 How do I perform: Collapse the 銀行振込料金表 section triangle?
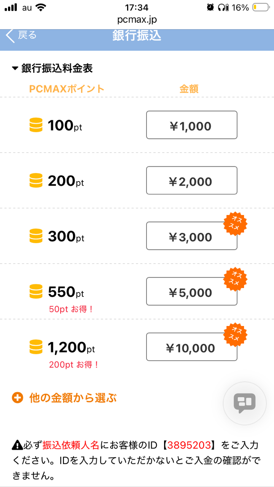click(x=15, y=68)
